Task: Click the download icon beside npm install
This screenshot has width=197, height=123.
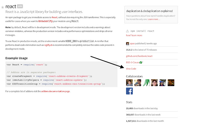Action: coord(127,31)
